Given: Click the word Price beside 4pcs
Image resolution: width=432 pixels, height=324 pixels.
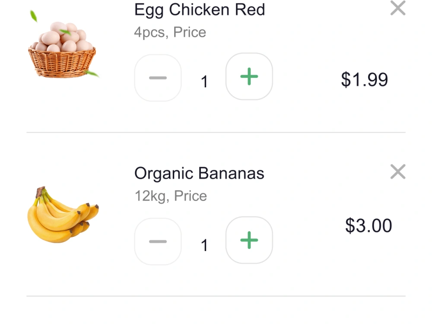Looking at the screenshot, I should point(190,32).
